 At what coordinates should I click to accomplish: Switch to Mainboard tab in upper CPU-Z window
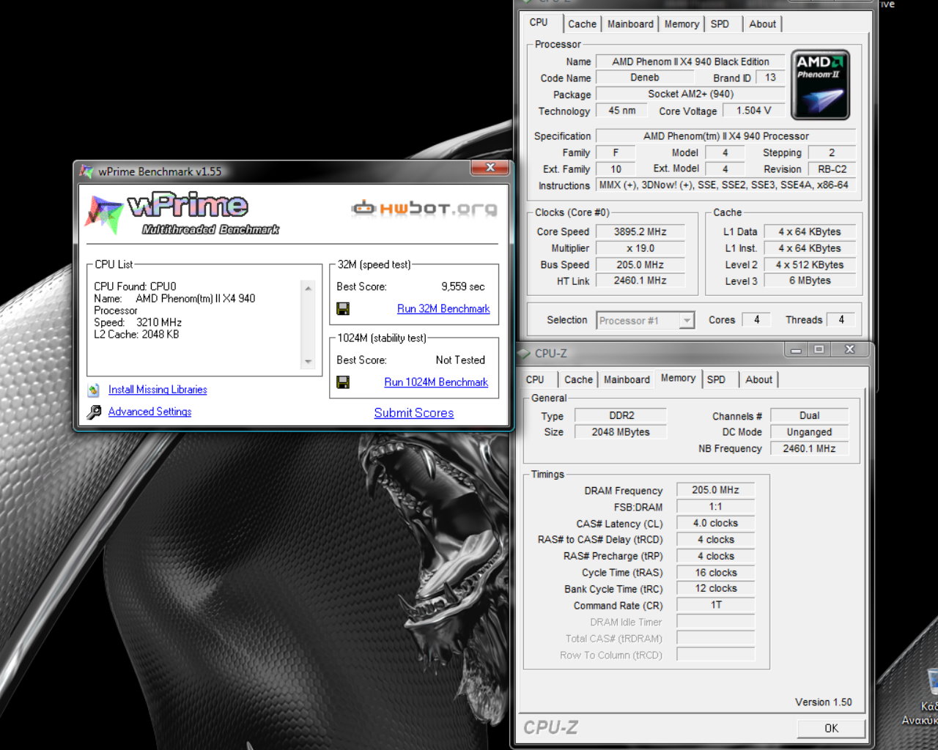(630, 24)
